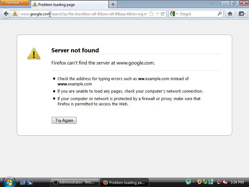Open the bookmarks menu button
249x187 pixels.
click(242, 14)
